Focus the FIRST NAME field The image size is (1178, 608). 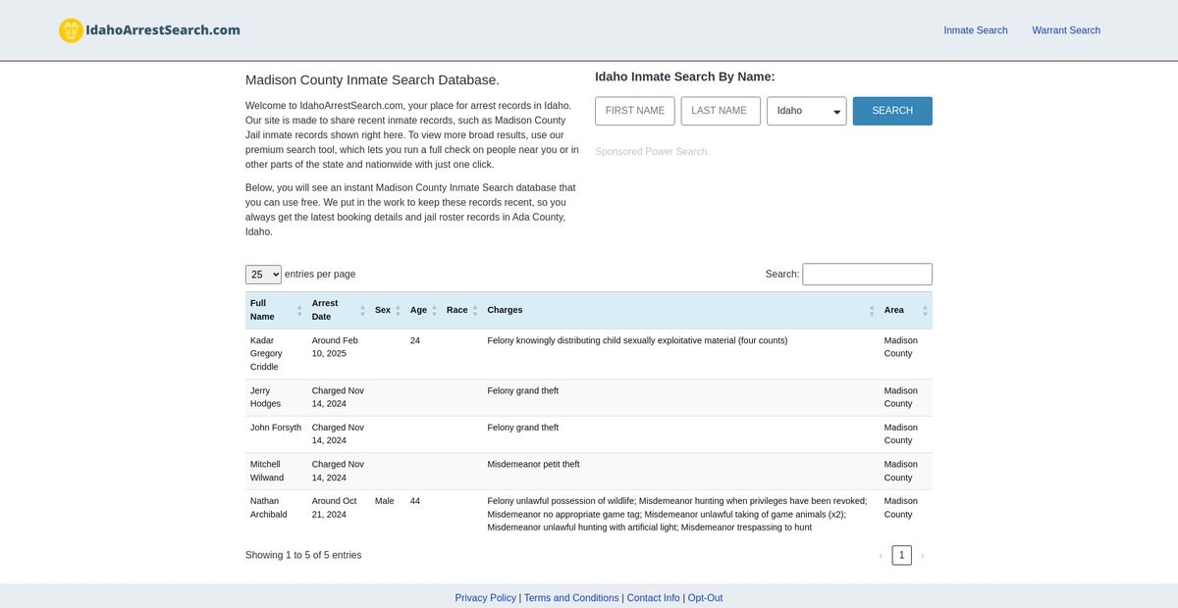click(634, 111)
